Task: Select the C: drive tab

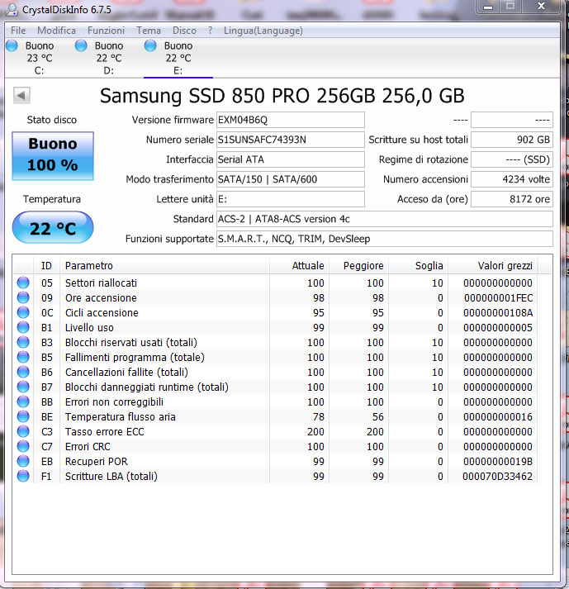Action: click(39, 58)
